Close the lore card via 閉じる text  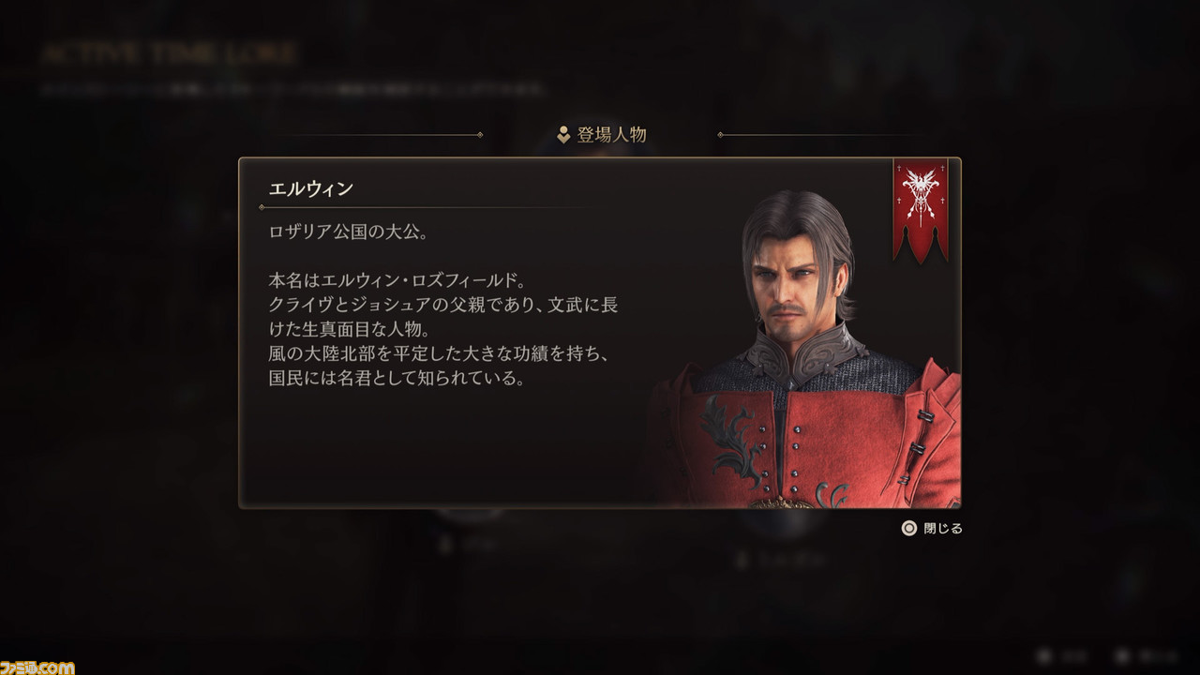(942, 528)
